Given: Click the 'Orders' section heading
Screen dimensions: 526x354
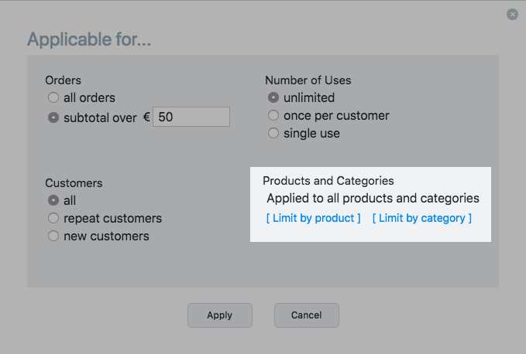Looking at the screenshot, I should [x=63, y=80].
